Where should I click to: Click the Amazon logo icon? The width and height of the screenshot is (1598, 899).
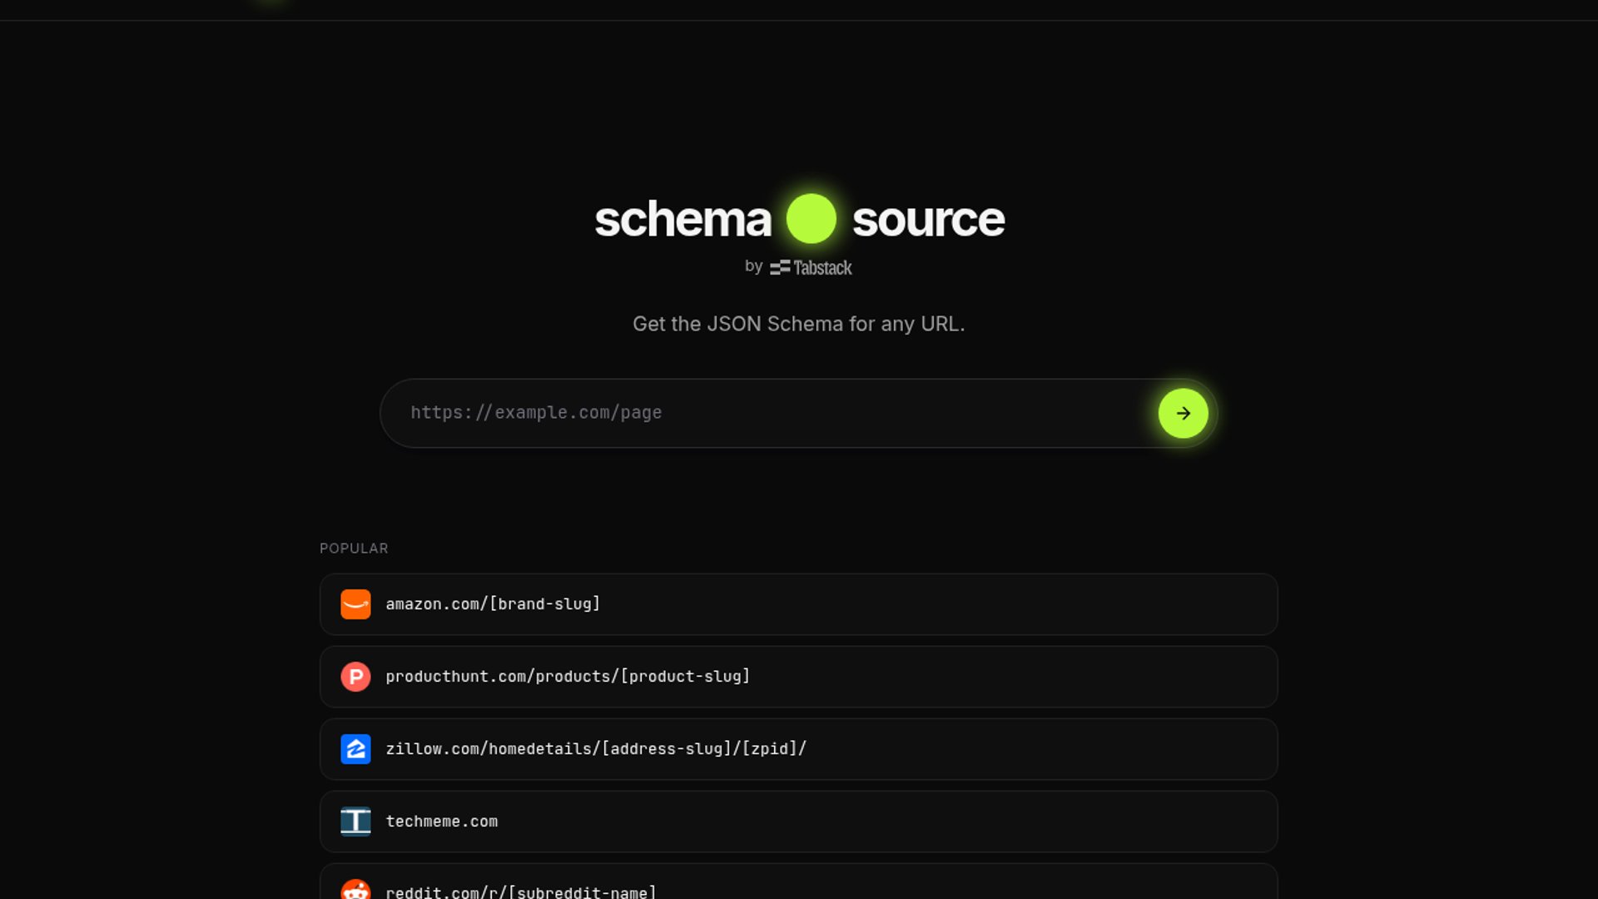(x=355, y=604)
